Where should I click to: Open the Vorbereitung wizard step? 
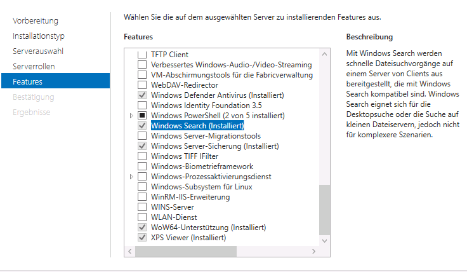(36, 21)
